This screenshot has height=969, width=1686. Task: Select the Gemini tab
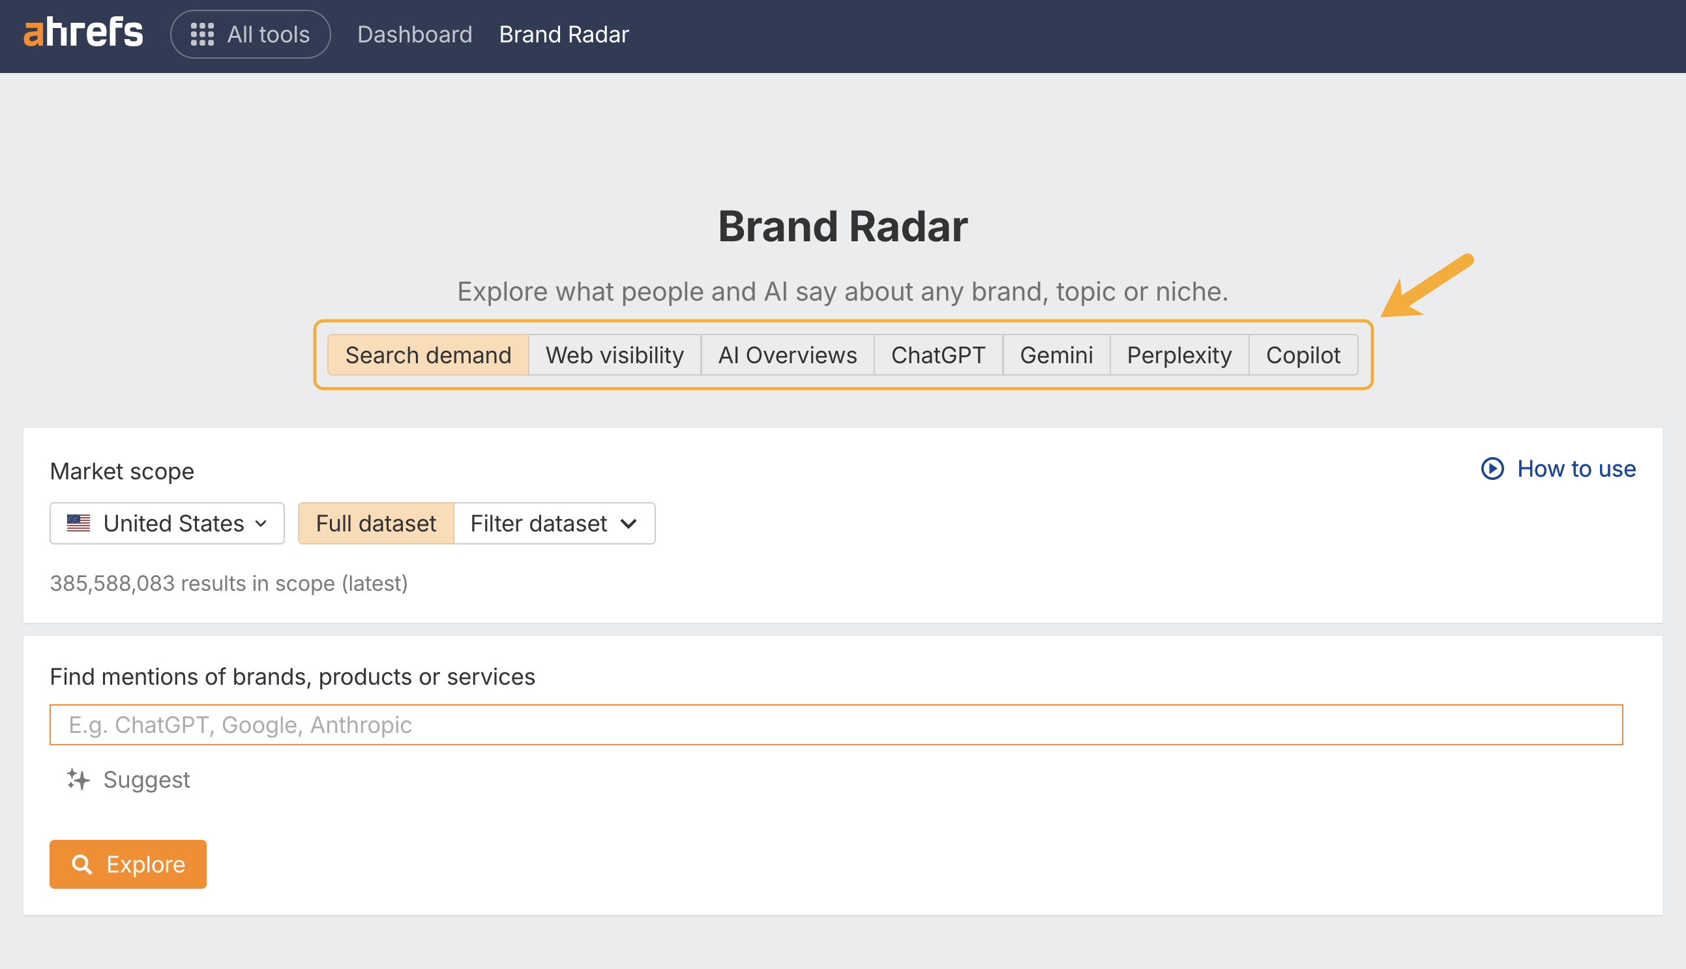coord(1056,355)
